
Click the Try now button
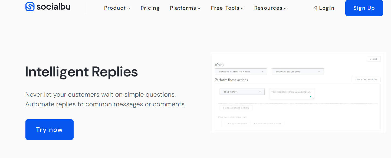click(x=50, y=130)
